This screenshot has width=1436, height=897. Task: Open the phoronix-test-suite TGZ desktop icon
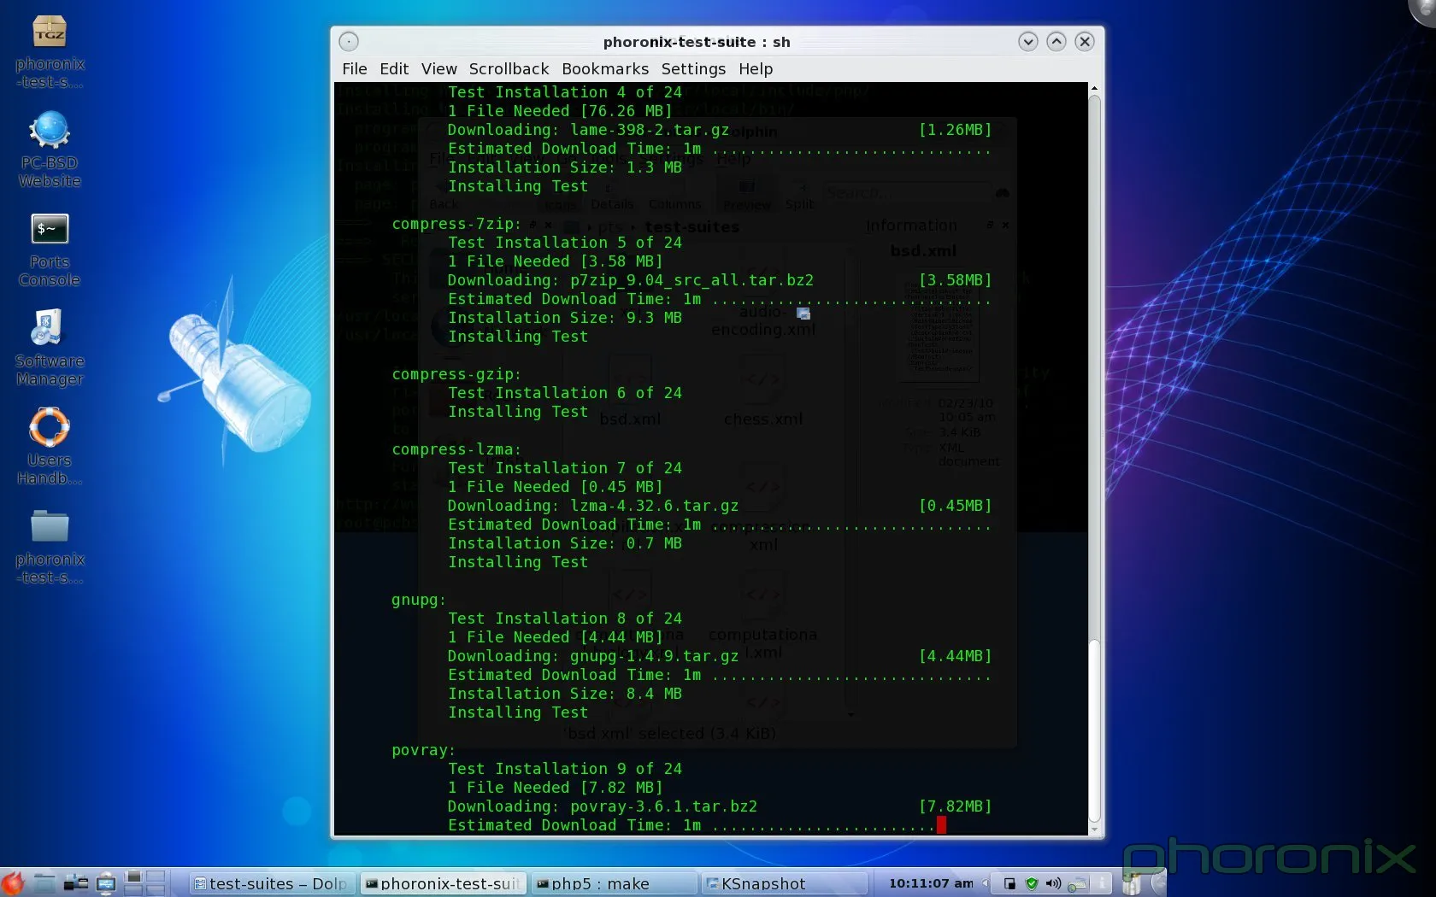(x=50, y=51)
